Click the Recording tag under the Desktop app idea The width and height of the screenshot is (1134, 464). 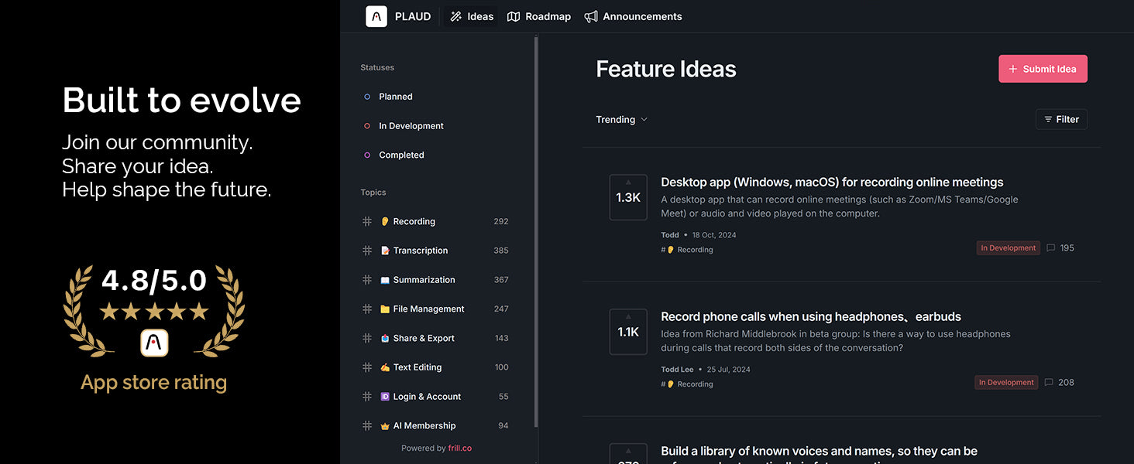tap(687, 251)
